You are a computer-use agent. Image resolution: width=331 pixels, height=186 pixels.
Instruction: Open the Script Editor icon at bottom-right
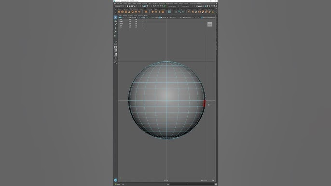point(216,184)
